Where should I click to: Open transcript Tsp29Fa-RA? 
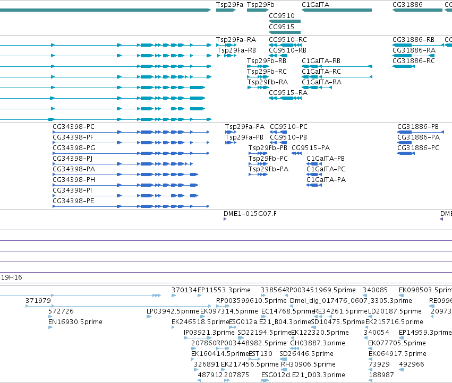click(x=236, y=39)
